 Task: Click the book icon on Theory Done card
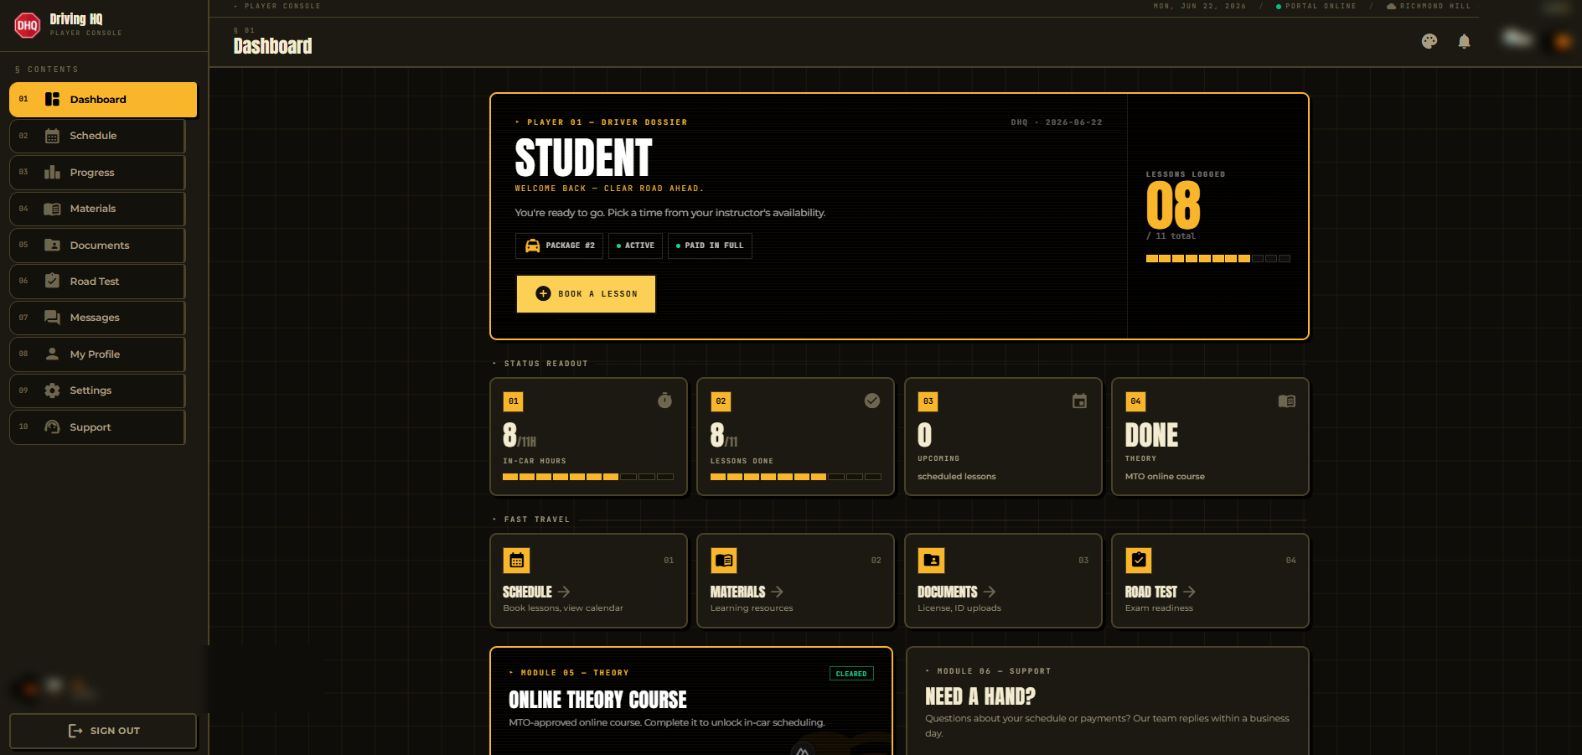1287,401
